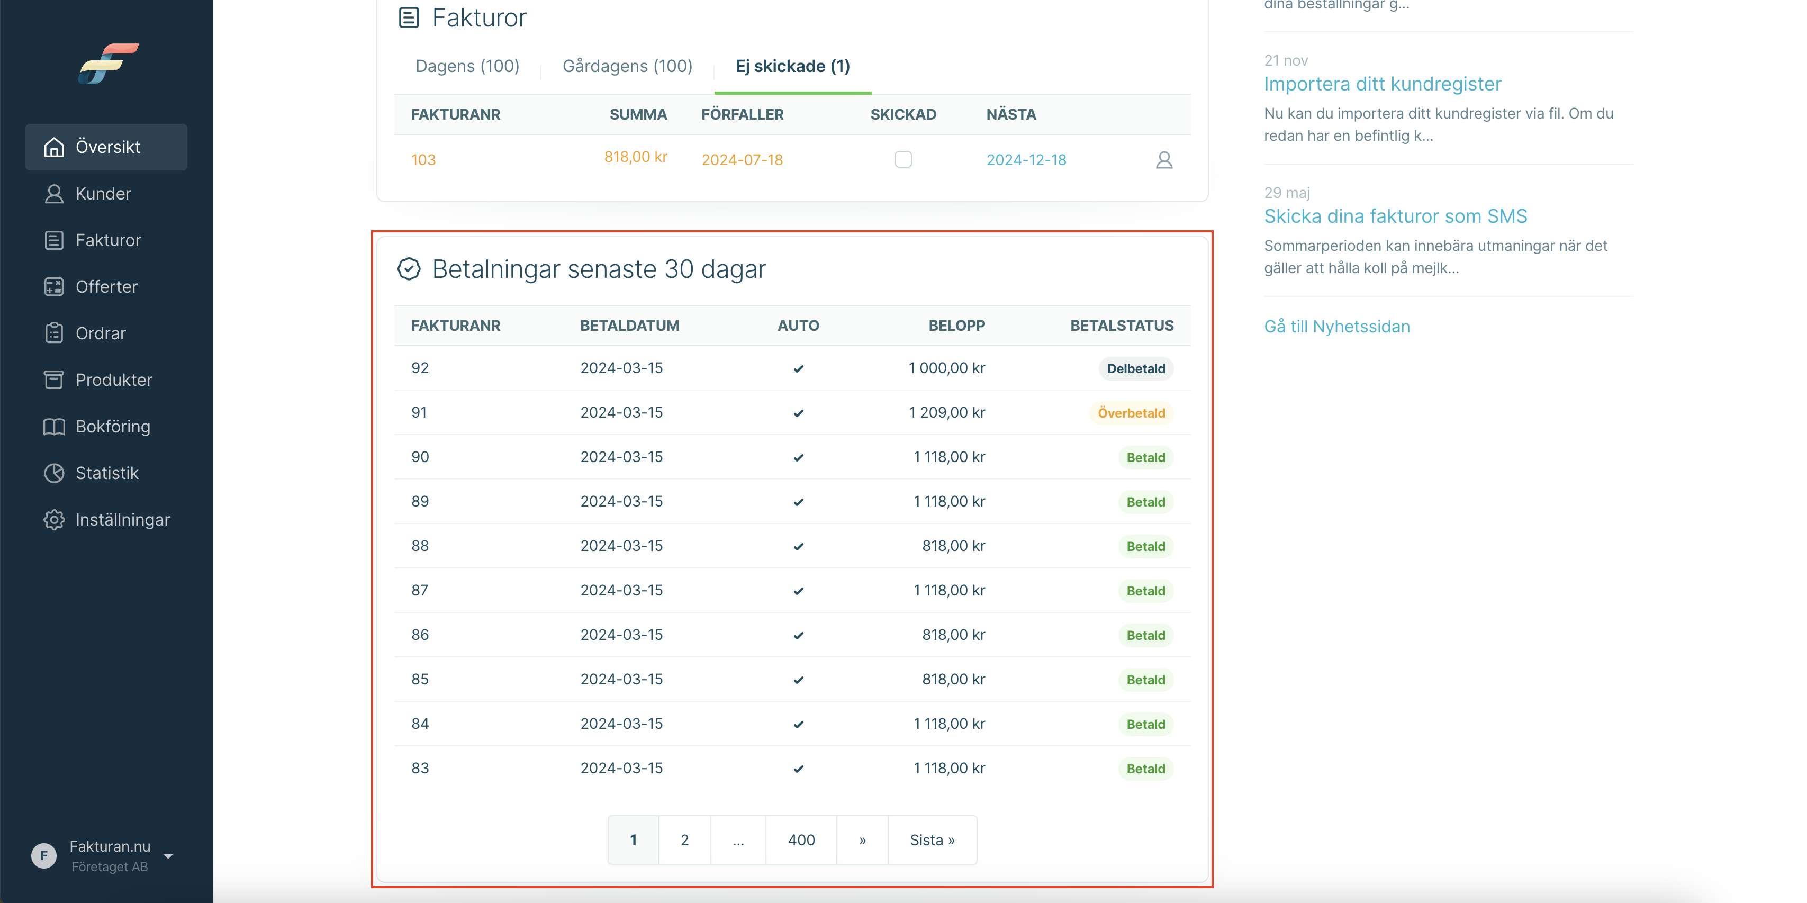Open the Importera ditt kundregister article
The image size is (1807, 903).
(x=1382, y=84)
